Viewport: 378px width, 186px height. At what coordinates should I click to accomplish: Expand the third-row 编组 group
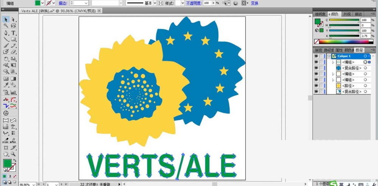(333, 74)
